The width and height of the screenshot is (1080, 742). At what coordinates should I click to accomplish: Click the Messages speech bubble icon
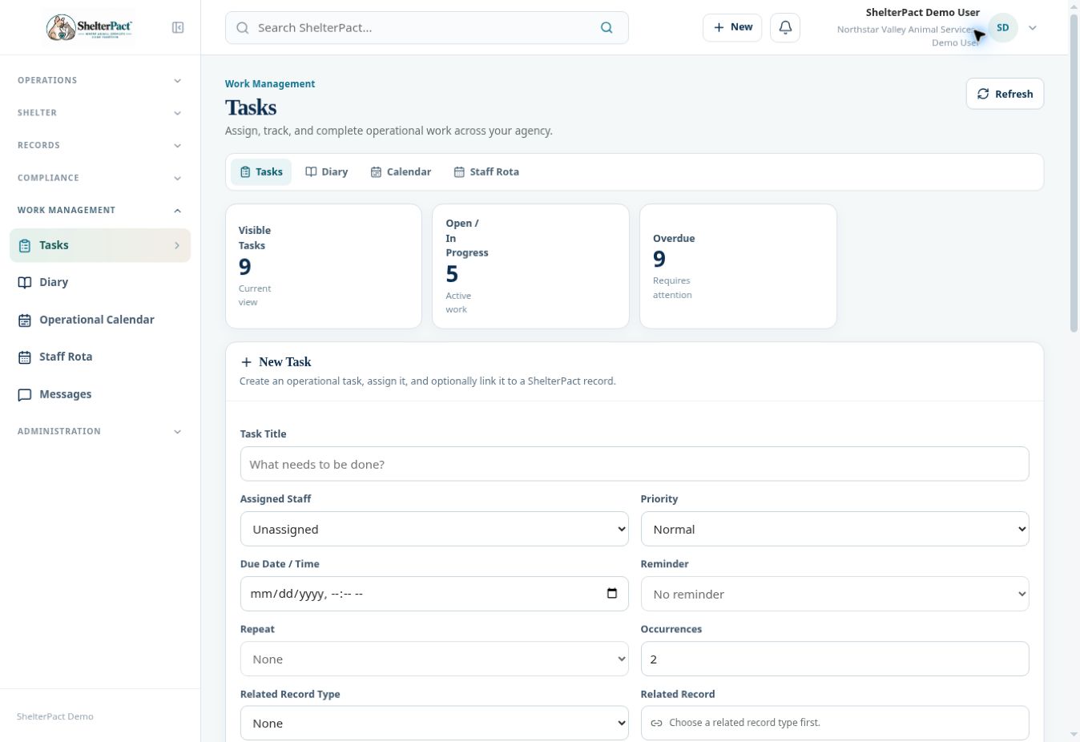pos(25,394)
